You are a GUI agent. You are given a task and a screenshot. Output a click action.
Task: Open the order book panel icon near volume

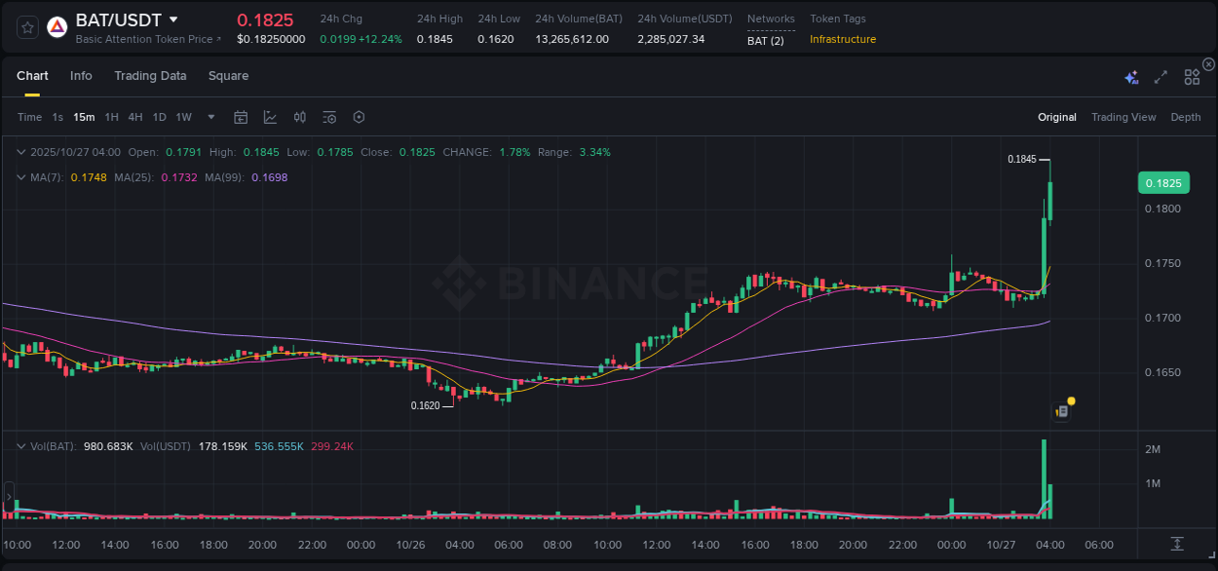[1059, 411]
